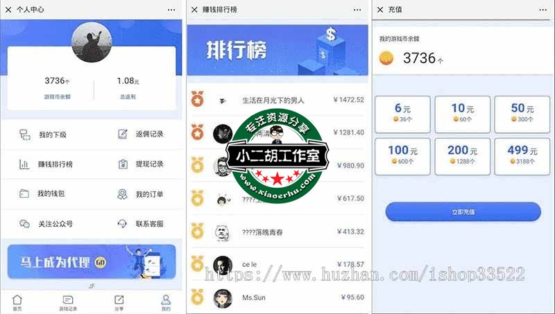Open 我的订单 orders icon

[123, 194]
